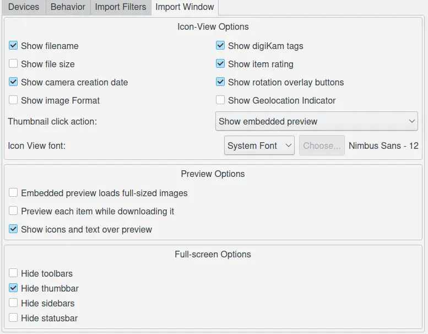Check Preview each item while downloading
The height and width of the screenshot is (334, 428).
pyautogui.click(x=14, y=211)
